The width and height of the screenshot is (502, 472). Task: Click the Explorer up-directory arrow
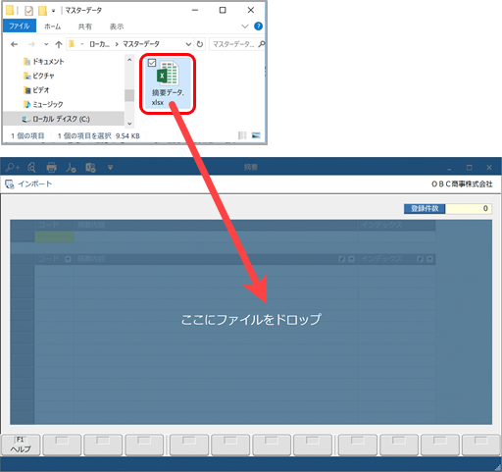click(x=59, y=44)
